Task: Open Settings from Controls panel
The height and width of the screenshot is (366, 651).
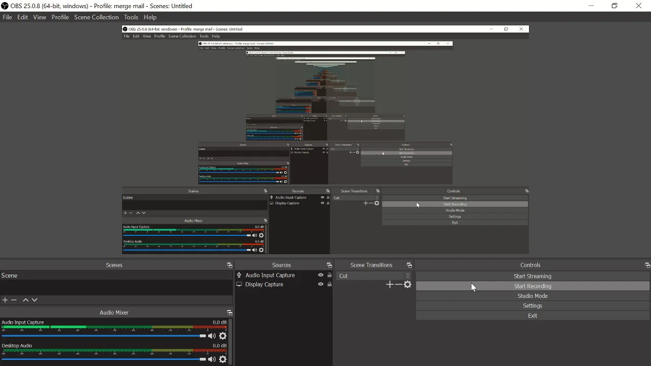Action: click(532, 306)
